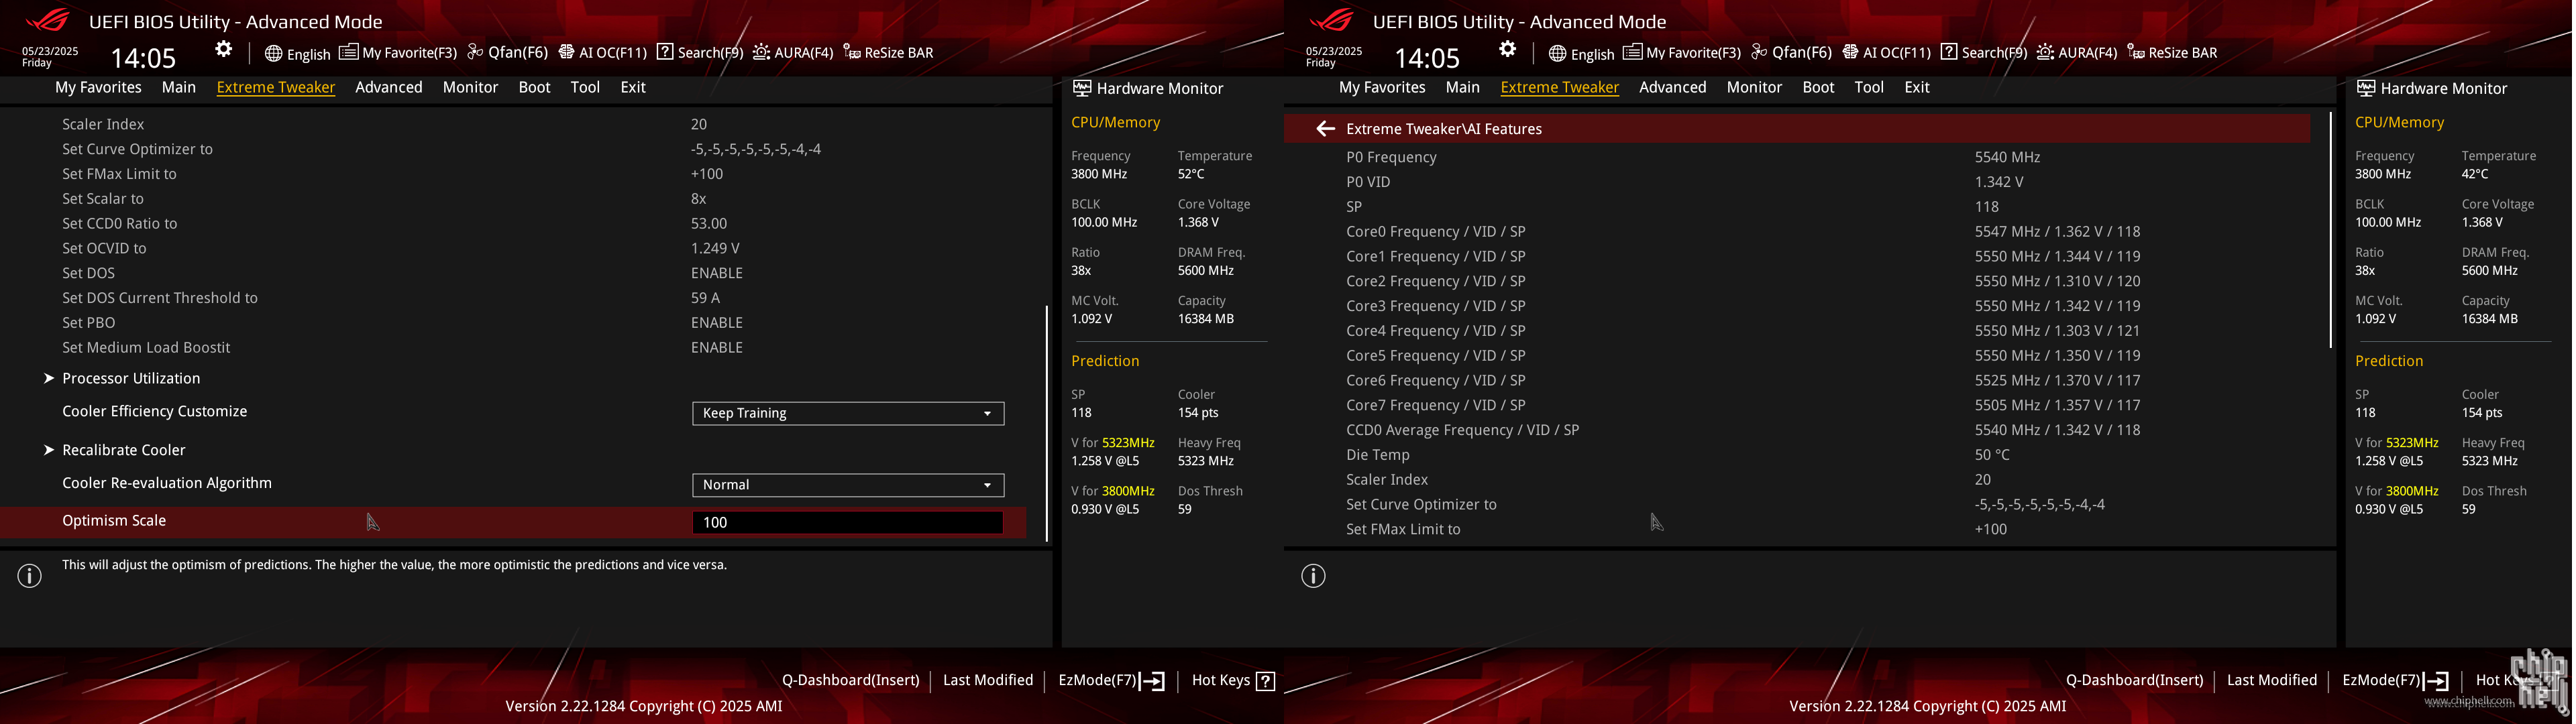Click settings gear icon in left BIOS window
The image size is (2576, 724).
point(224,49)
